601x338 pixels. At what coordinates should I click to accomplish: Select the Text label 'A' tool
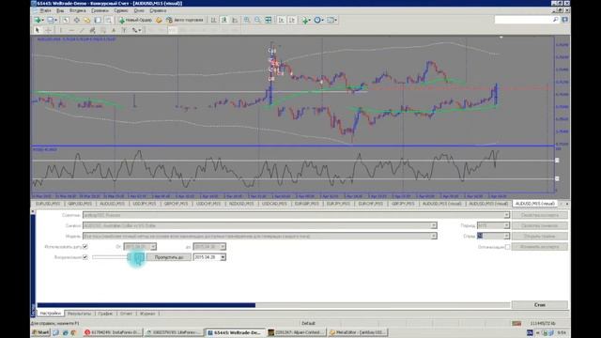[114, 30]
